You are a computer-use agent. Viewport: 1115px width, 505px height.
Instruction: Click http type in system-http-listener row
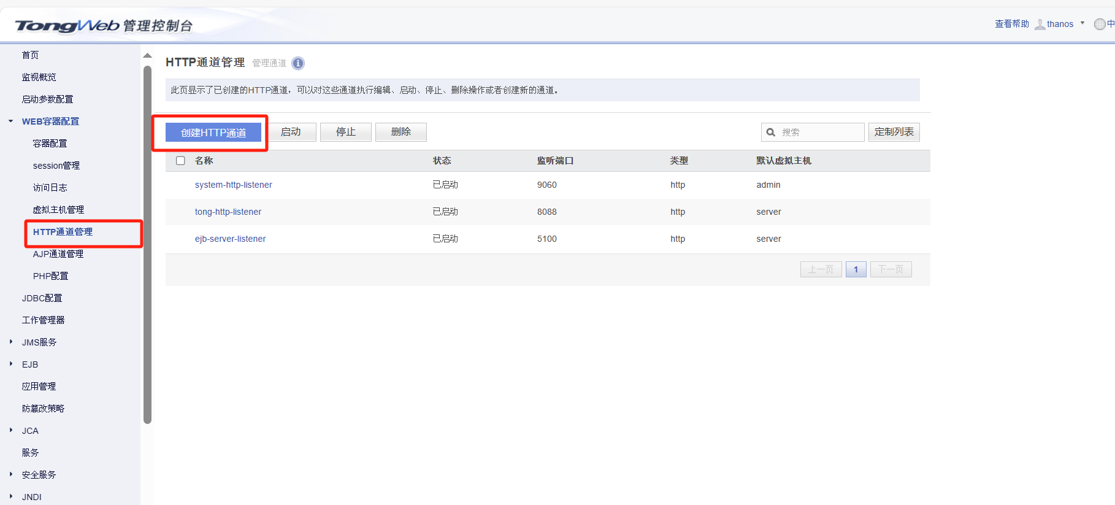(678, 185)
